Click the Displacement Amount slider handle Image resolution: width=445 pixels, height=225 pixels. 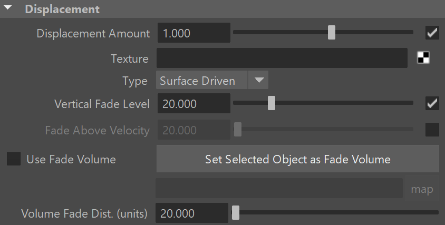(332, 32)
